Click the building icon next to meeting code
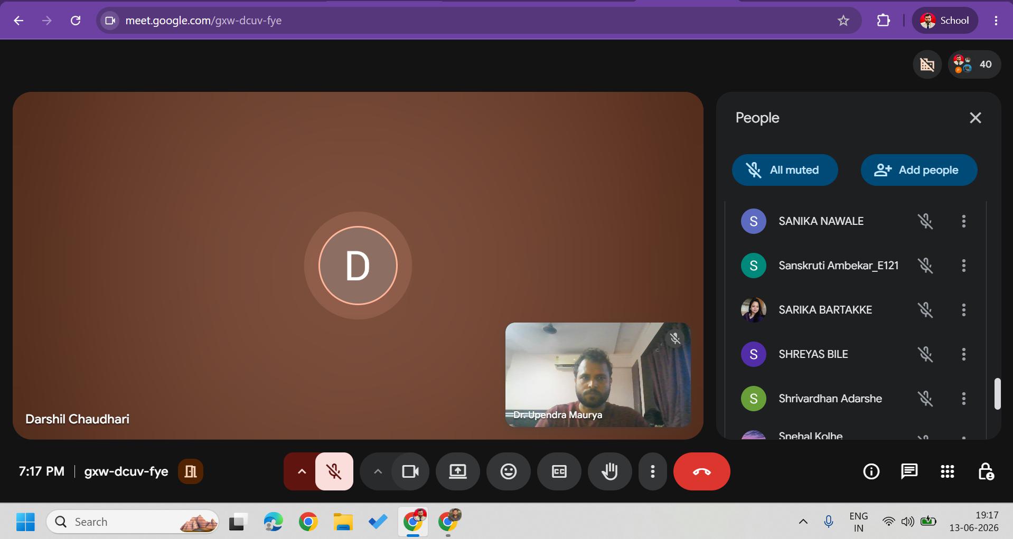 pyautogui.click(x=191, y=471)
